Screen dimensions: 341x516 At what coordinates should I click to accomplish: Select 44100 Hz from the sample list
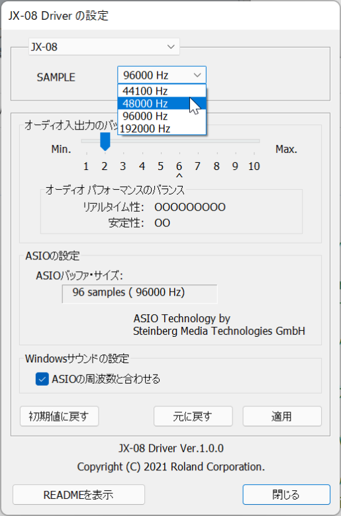tap(162, 91)
